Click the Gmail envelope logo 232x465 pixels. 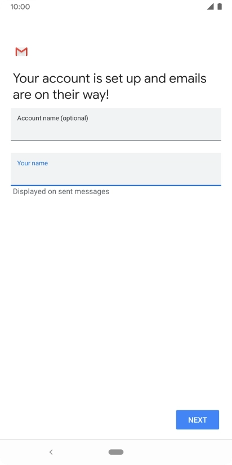(21, 51)
